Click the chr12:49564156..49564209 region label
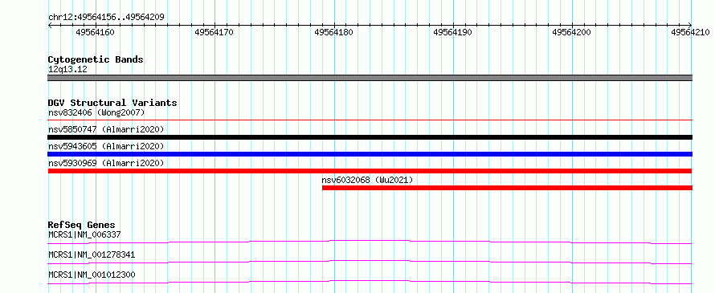 point(106,18)
